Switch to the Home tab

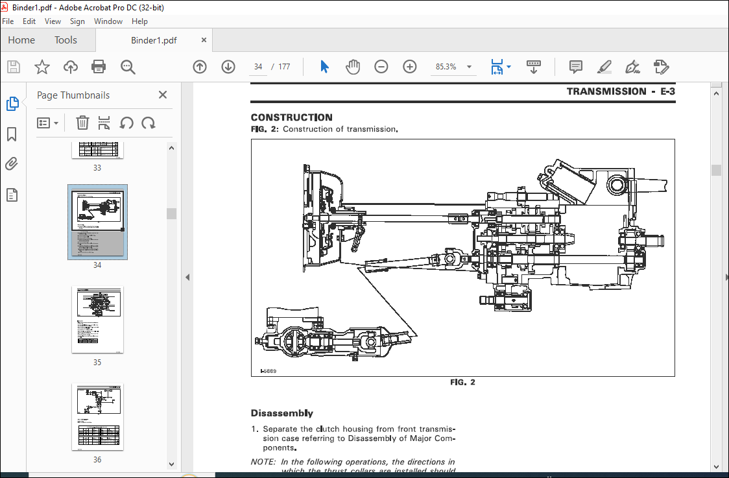(x=21, y=40)
